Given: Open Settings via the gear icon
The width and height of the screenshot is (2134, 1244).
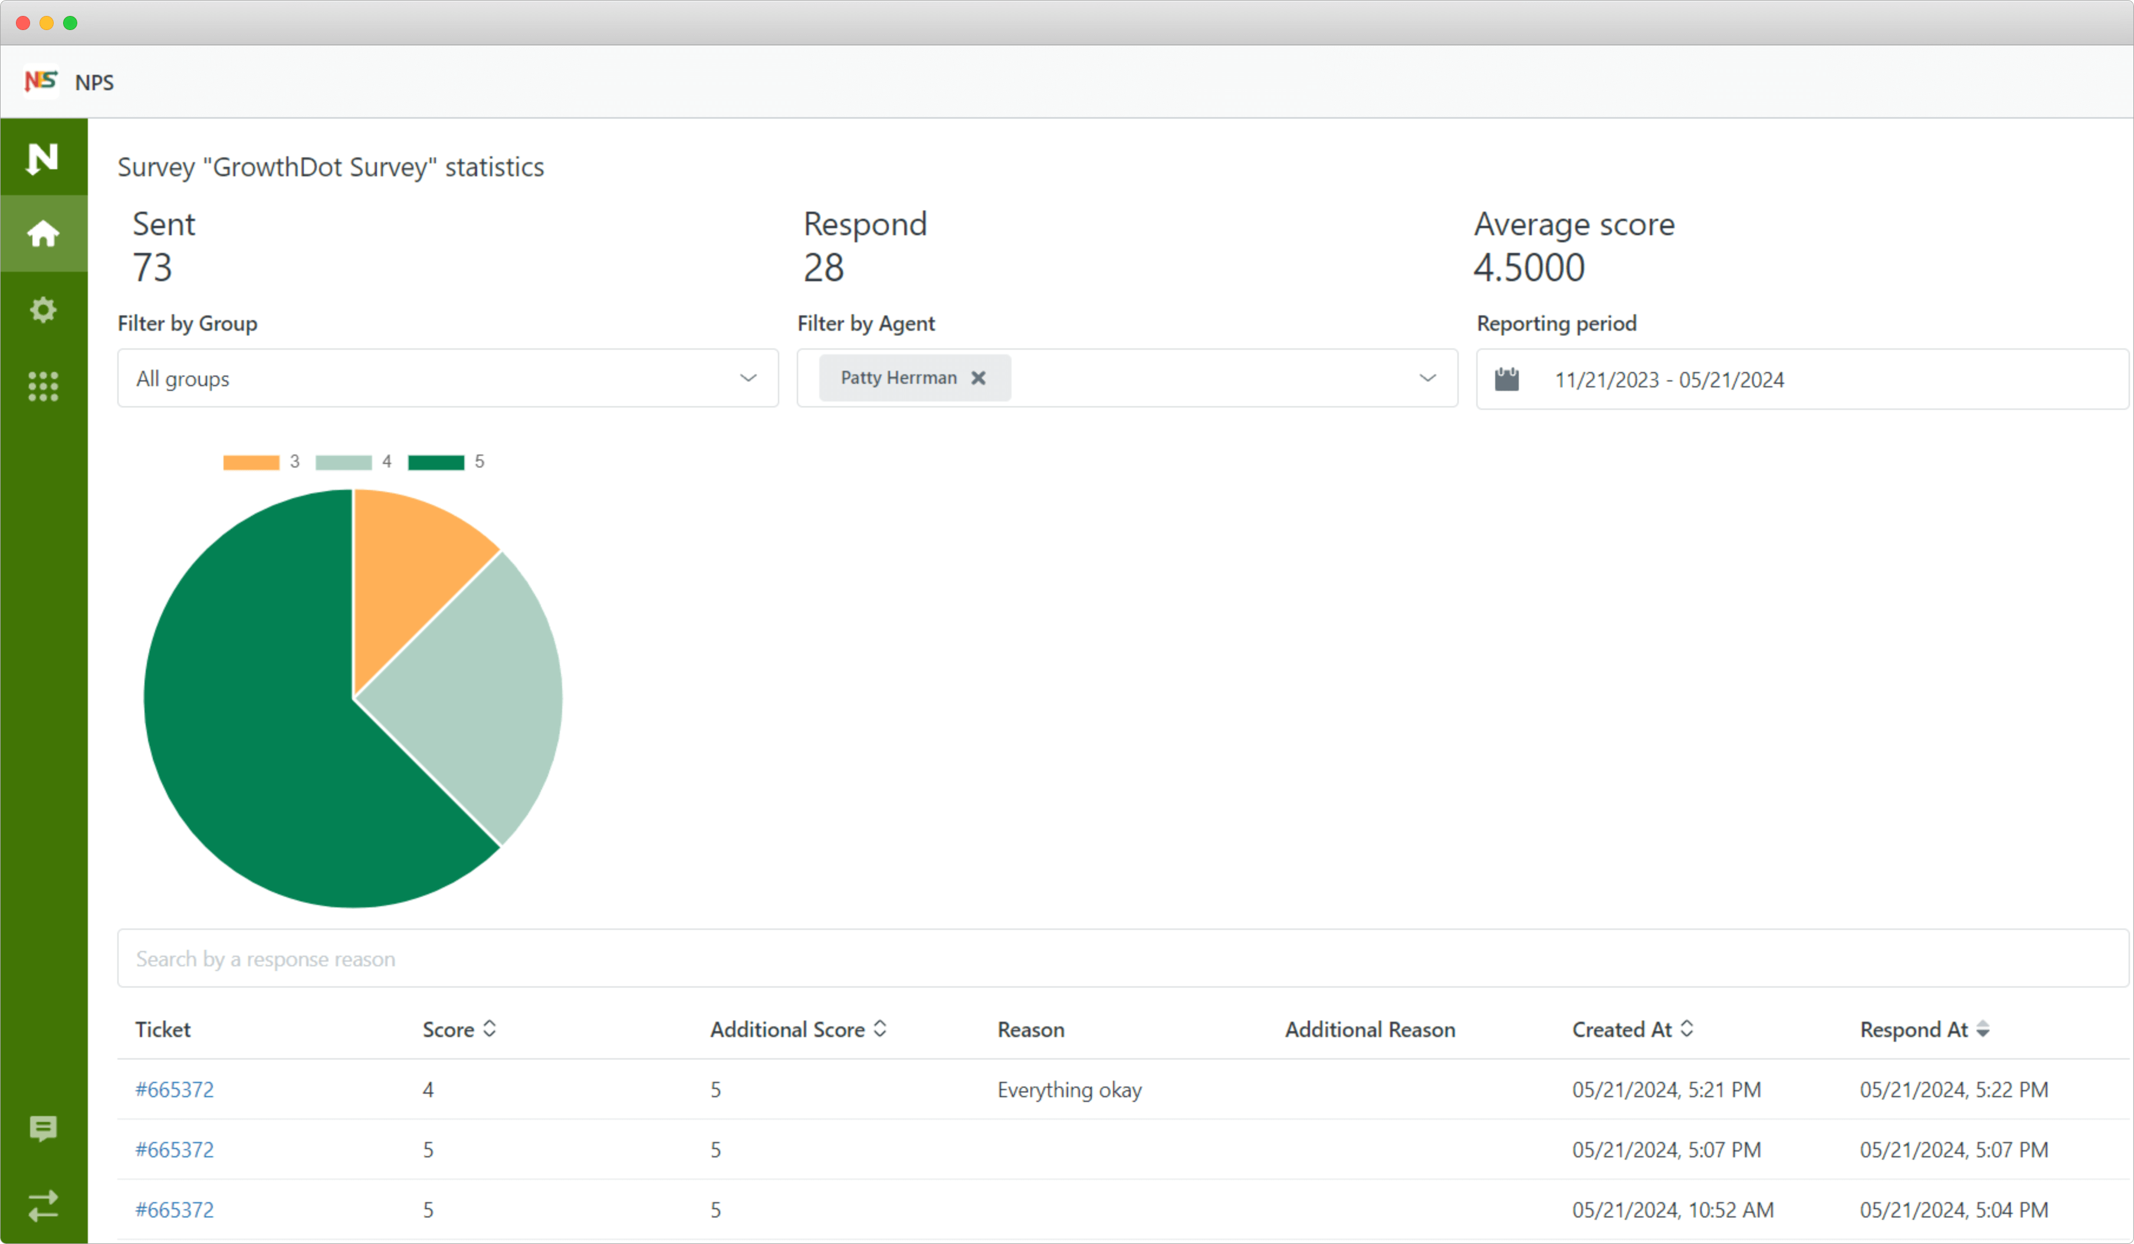Looking at the screenshot, I should (x=42, y=310).
